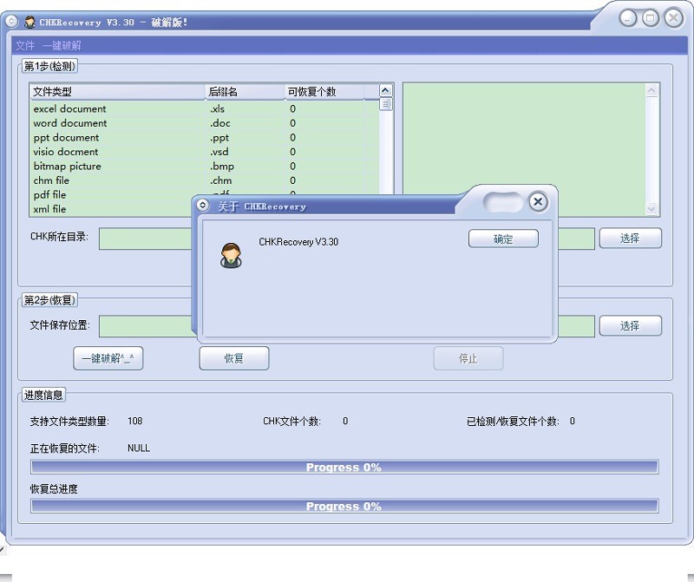This screenshot has height=582, width=694.
Task: Click the right pane scroll up arrow
Action: pyautogui.click(x=651, y=91)
